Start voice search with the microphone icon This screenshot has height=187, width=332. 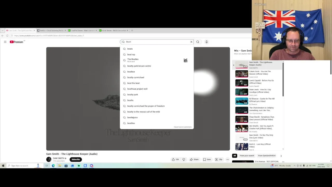[206, 42]
